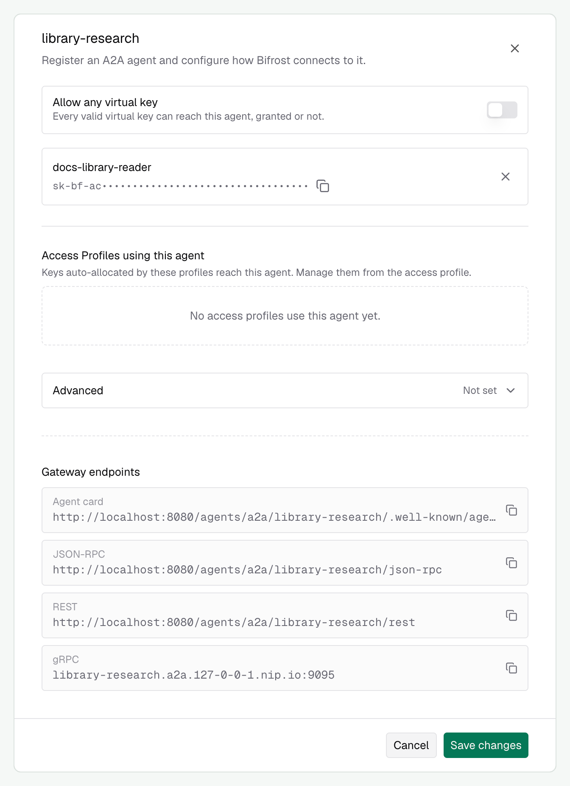Click the Cancel button

411,745
